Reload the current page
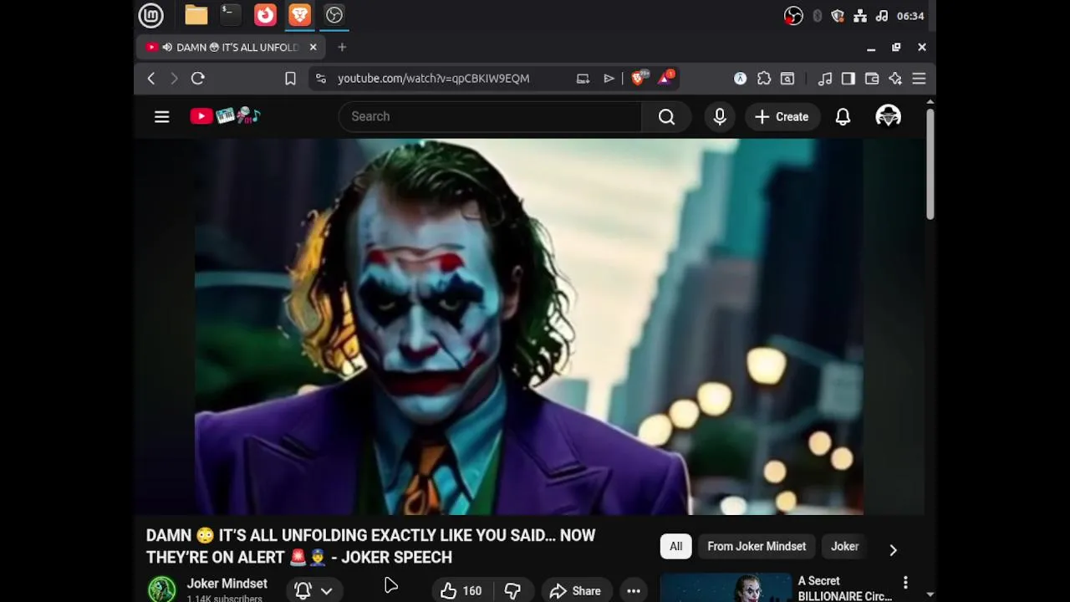 pyautogui.click(x=198, y=79)
